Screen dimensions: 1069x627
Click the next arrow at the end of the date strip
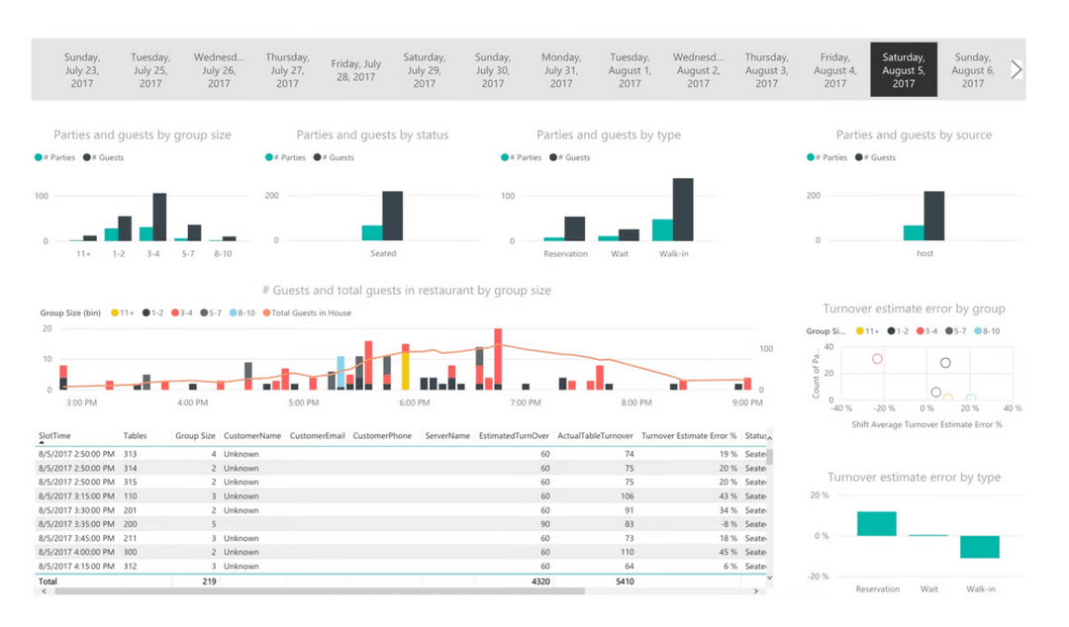coord(1016,69)
